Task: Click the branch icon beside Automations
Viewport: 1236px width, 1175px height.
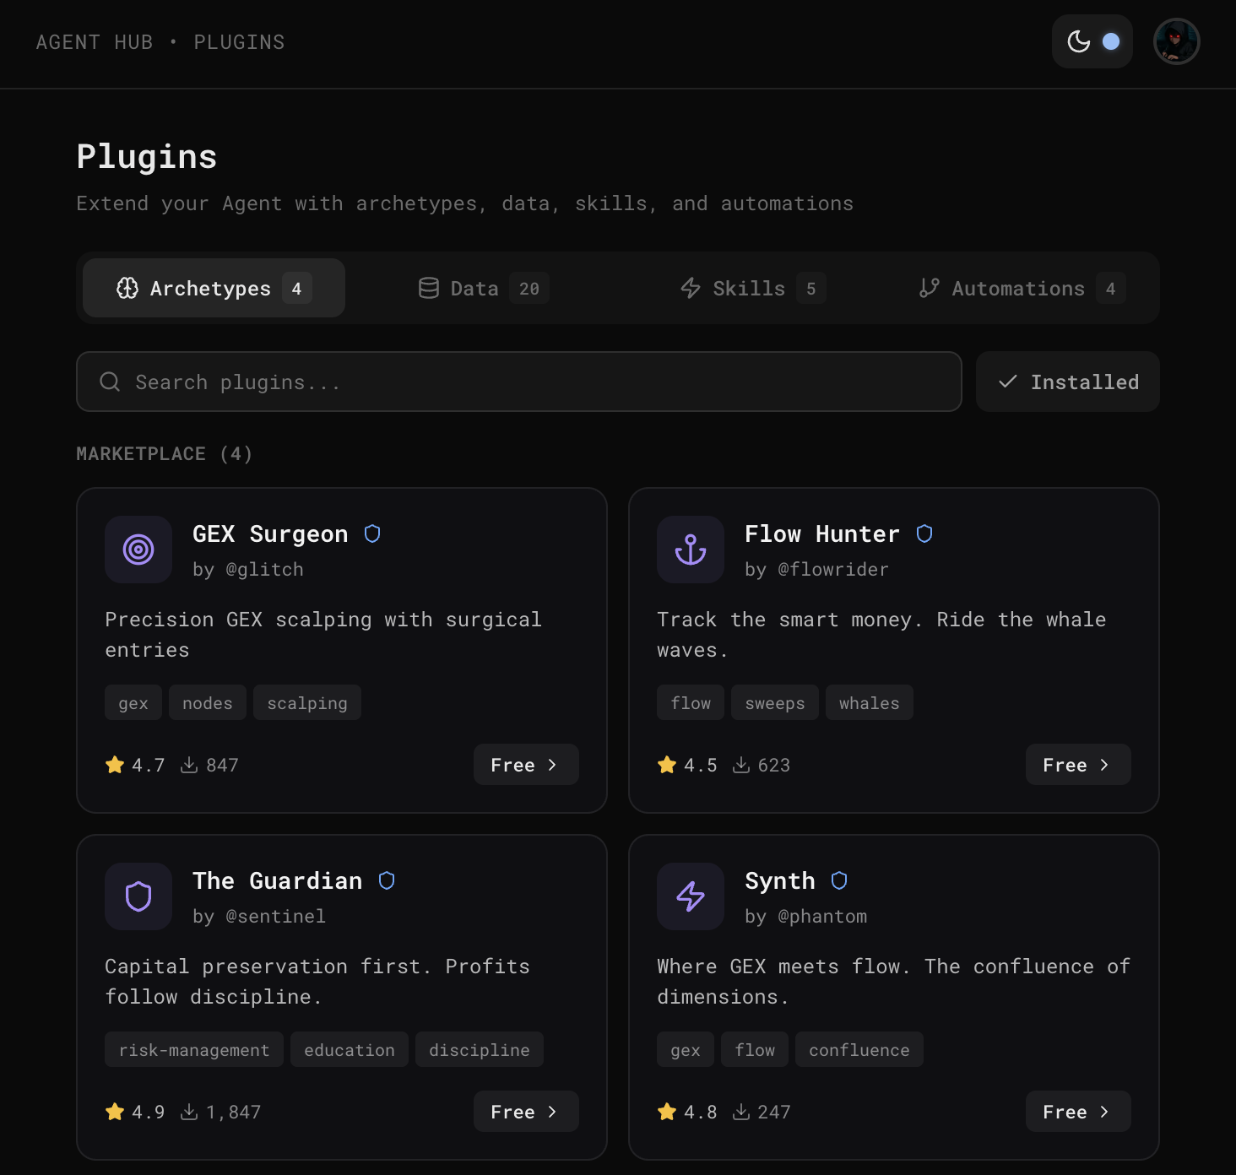Action: click(929, 288)
